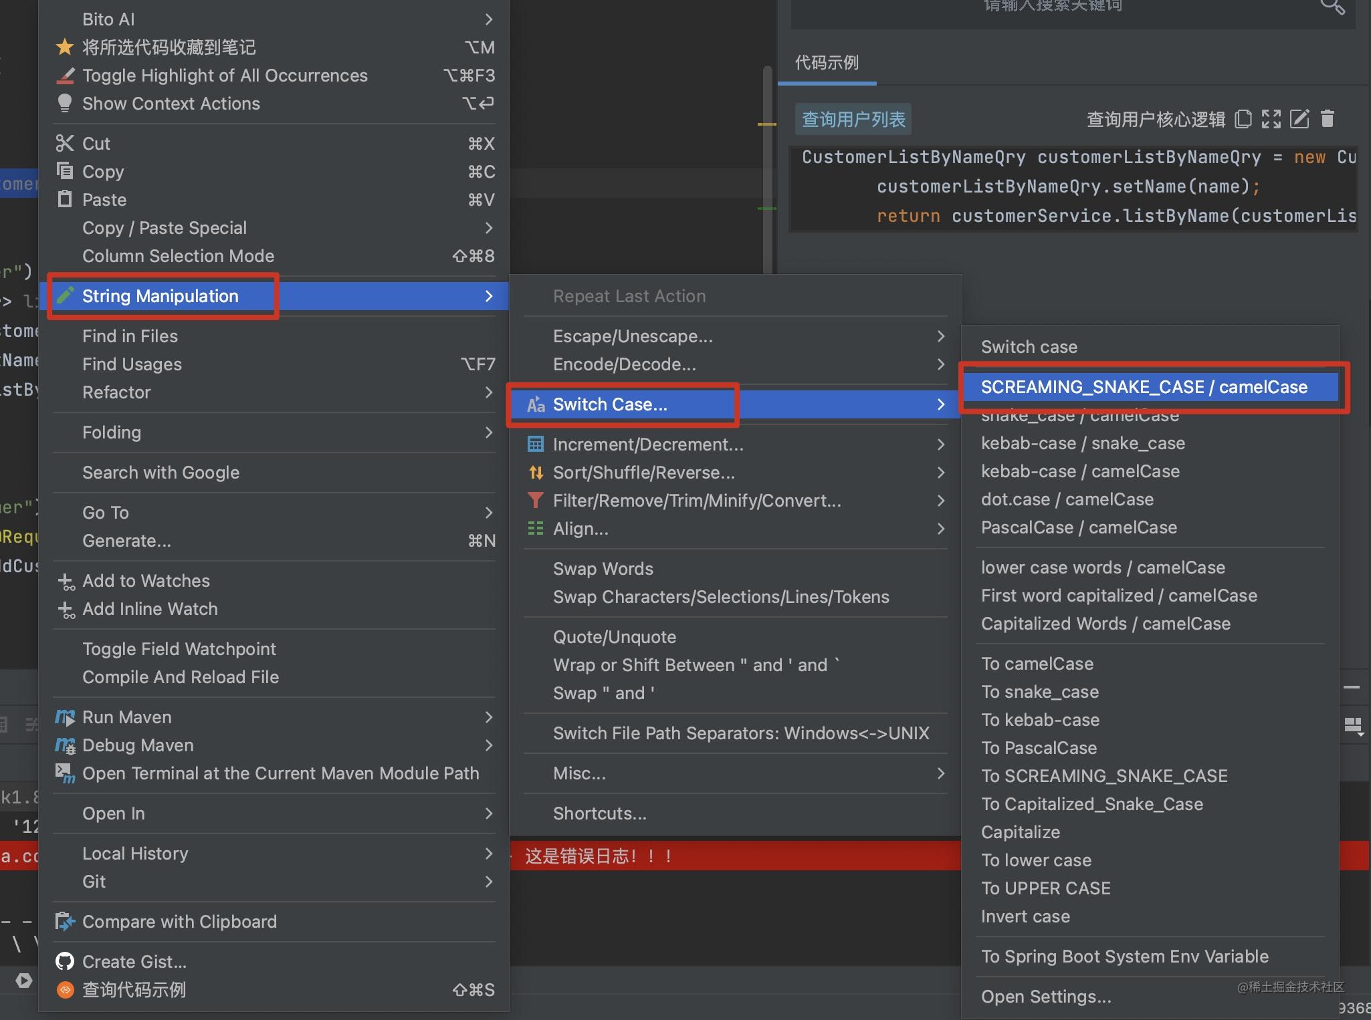This screenshot has width=1371, height=1020.
Task: Click the Run Maven icon
Action: coord(65,718)
